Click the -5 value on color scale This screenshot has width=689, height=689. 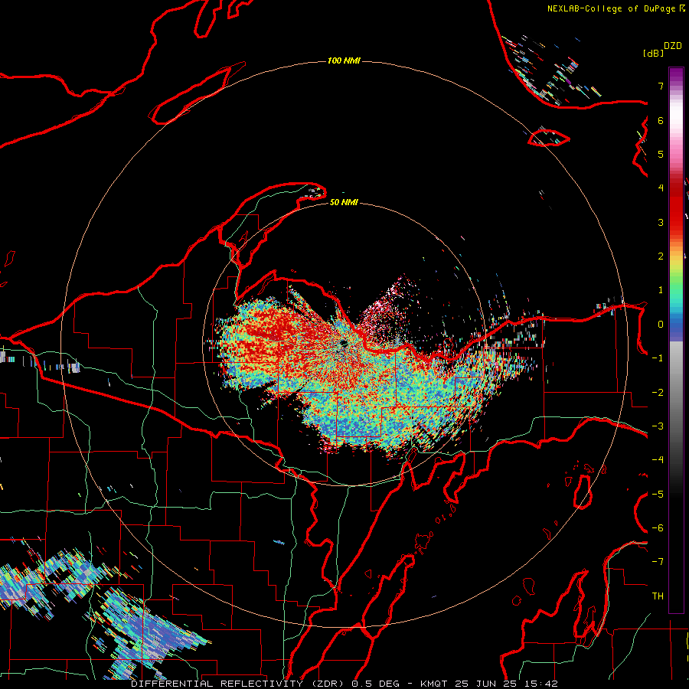(658, 495)
